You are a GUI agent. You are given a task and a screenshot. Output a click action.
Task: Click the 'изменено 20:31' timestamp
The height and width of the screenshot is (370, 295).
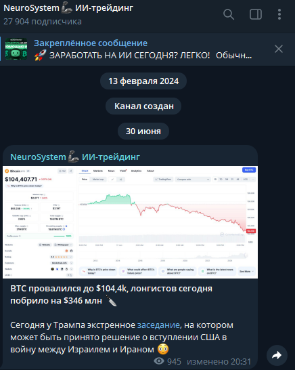point(219,361)
